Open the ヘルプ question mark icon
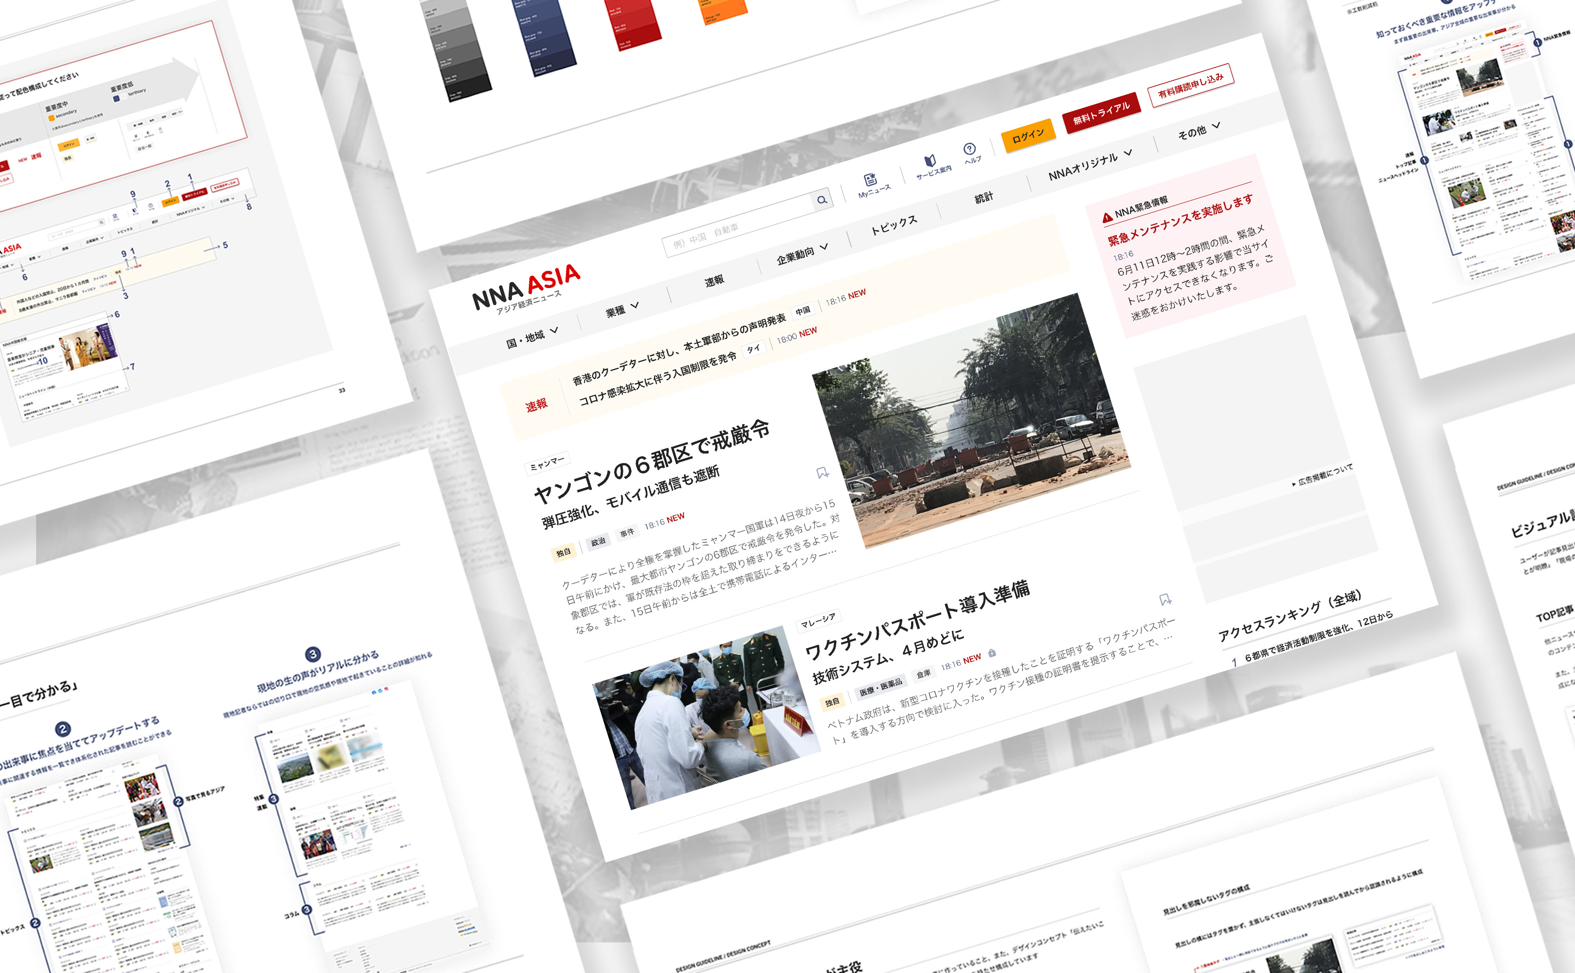The image size is (1575, 973). pos(969,149)
